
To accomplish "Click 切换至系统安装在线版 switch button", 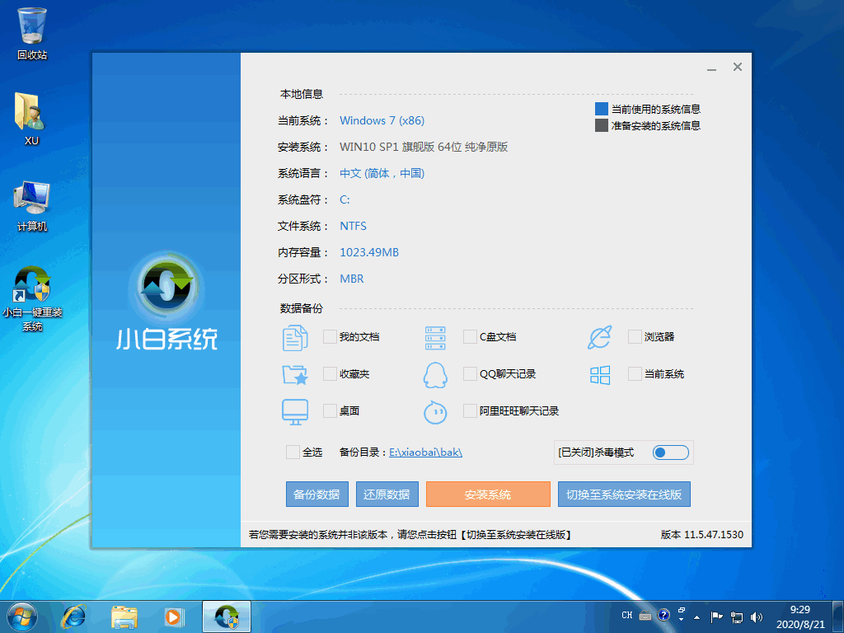I will [x=624, y=494].
